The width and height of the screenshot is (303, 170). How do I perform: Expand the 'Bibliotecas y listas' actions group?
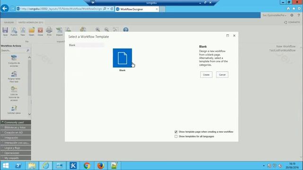(16, 127)
